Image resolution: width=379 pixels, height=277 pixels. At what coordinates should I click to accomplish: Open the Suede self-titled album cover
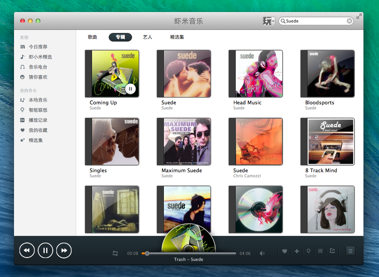184,74
